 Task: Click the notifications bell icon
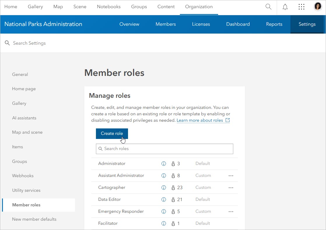285,7
